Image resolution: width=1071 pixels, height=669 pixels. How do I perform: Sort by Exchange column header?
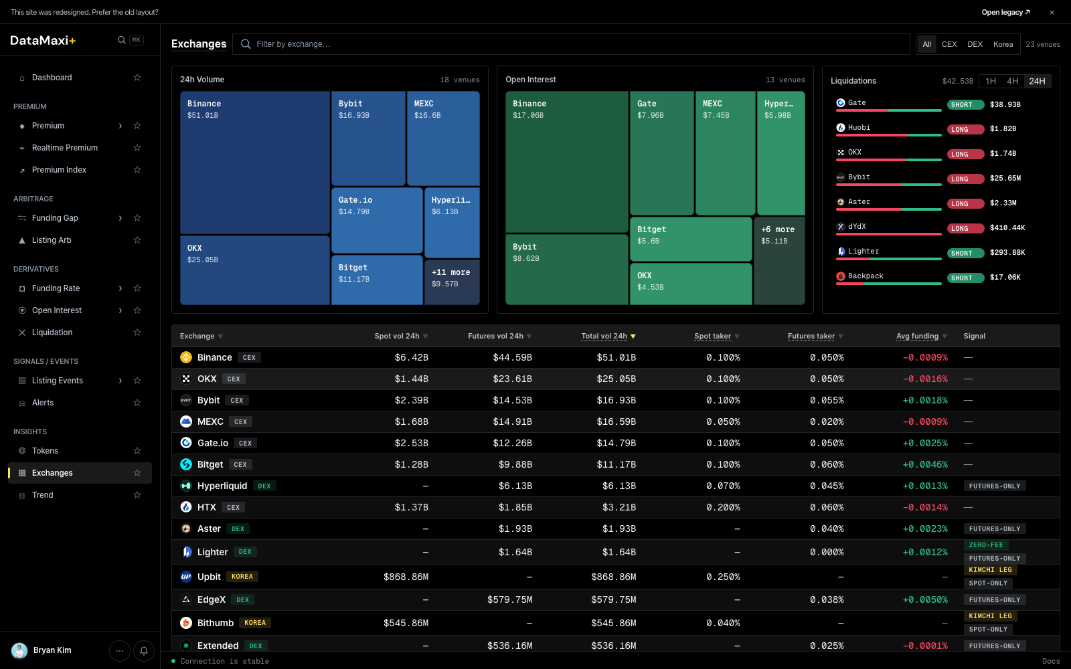(x=201, y=336)
